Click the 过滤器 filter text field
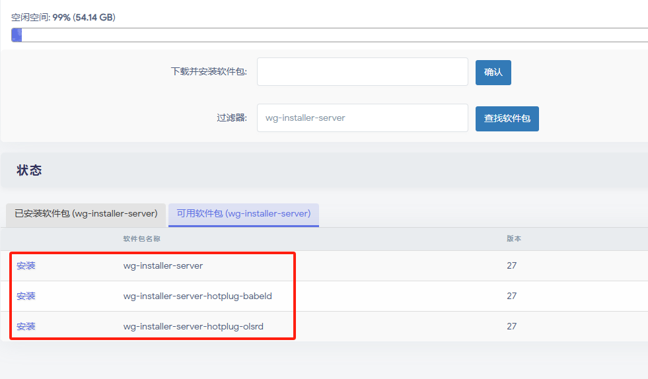Screen dimensions: 648x379 [x=362, y=118]
